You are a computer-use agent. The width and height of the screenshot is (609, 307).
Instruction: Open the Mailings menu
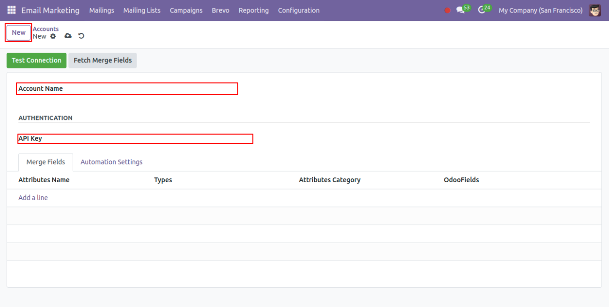click(102, 10)
